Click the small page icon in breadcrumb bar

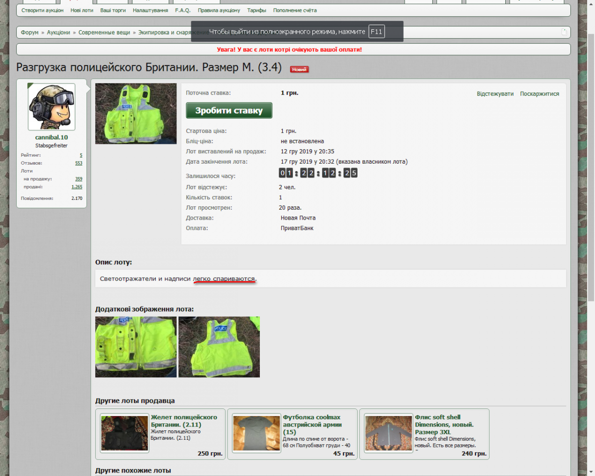click(x=564, y=32)
